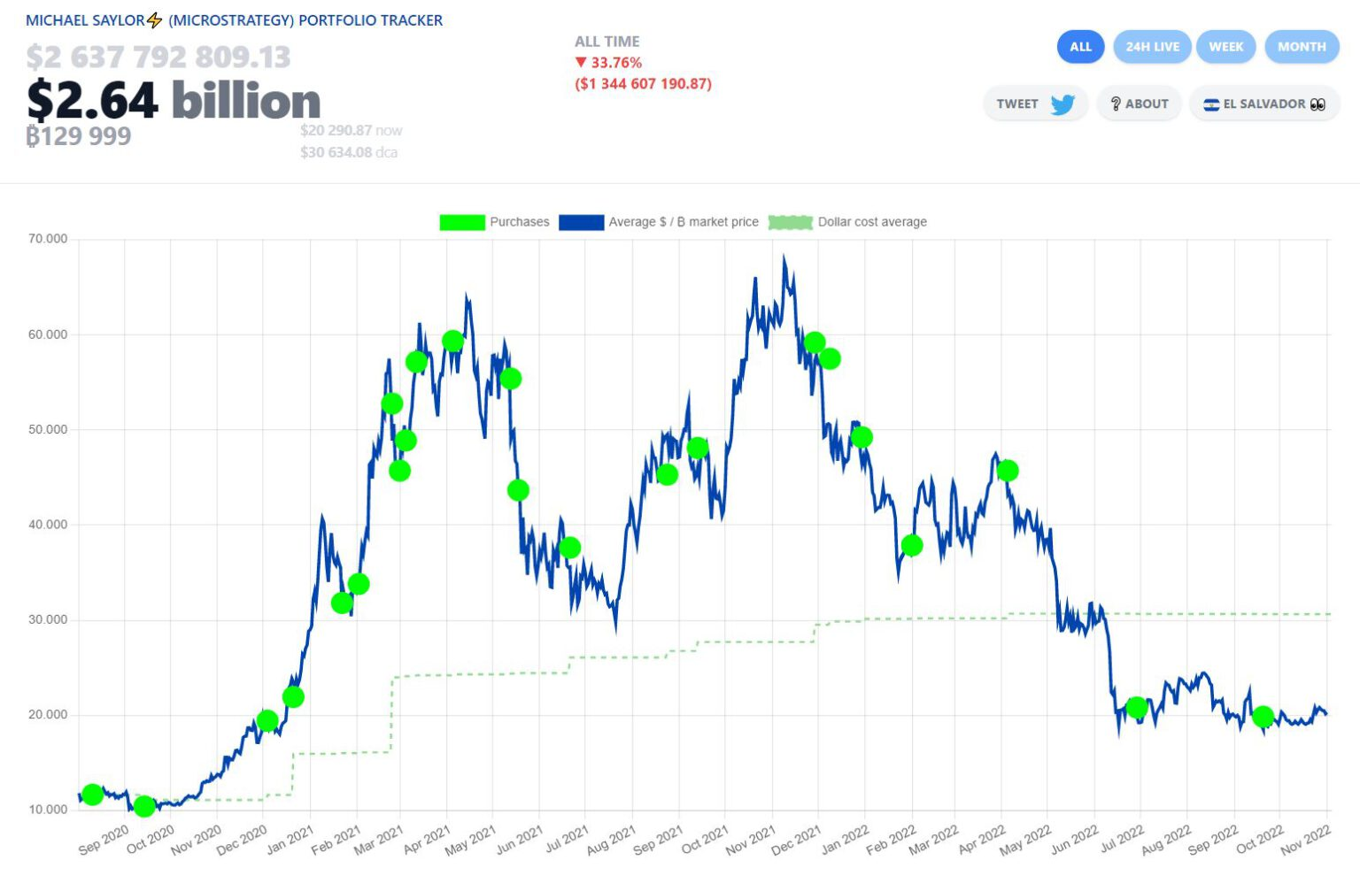This screenshot has height=891, width=1360.
Task: Select the WEEK time range
Action: pyautogui.click(x=1225, y=47)
